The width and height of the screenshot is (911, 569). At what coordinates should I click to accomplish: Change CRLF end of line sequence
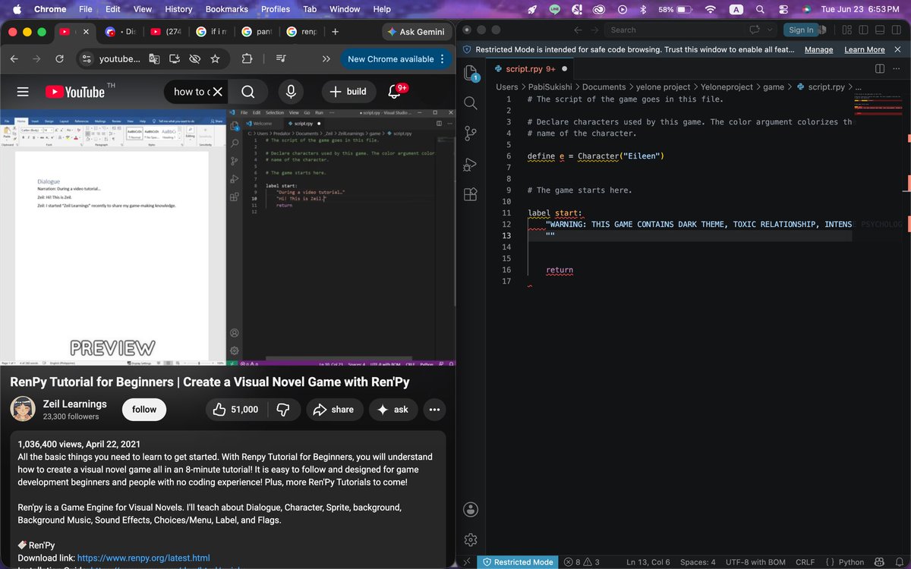coord(805,562)
